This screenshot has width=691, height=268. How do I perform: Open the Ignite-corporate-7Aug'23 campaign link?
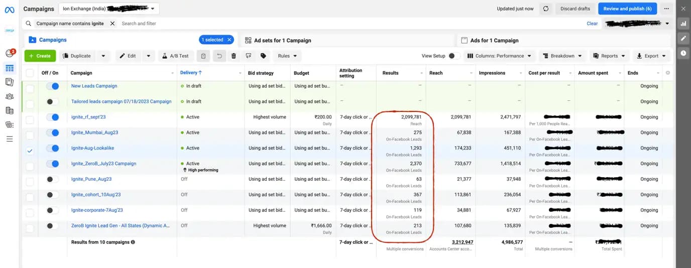(97, 210)
